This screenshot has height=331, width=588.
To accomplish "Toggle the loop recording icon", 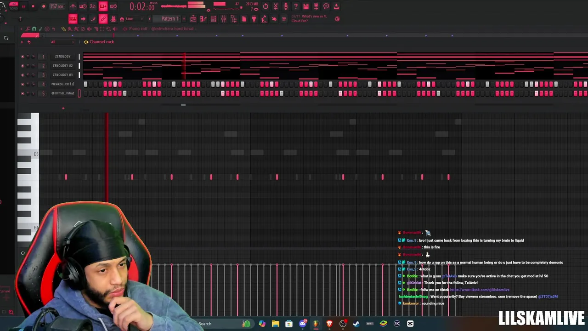I will [113, 6].
